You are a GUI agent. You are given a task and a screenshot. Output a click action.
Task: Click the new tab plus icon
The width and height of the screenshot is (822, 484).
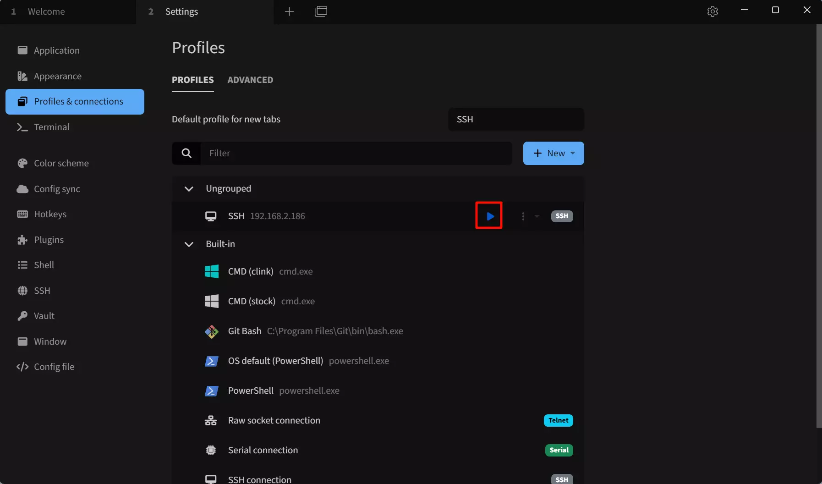coord(289,11)
